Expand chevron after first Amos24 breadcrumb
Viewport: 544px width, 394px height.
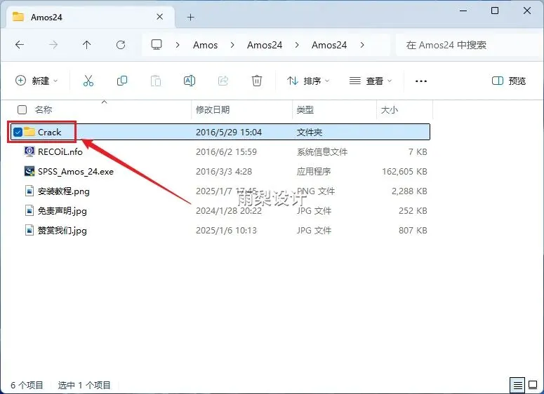[x=297, y=45]
